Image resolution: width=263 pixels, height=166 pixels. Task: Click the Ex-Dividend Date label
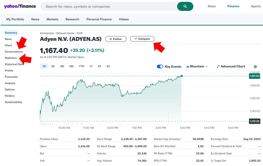pyautogui.click(x=222, y=153)
